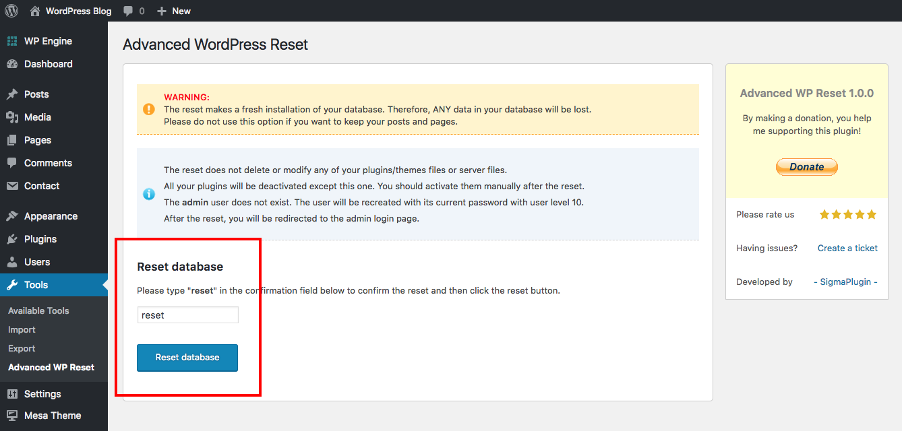Open the Create a ticket link
This screenshot has width=902, height=431.
847,248
